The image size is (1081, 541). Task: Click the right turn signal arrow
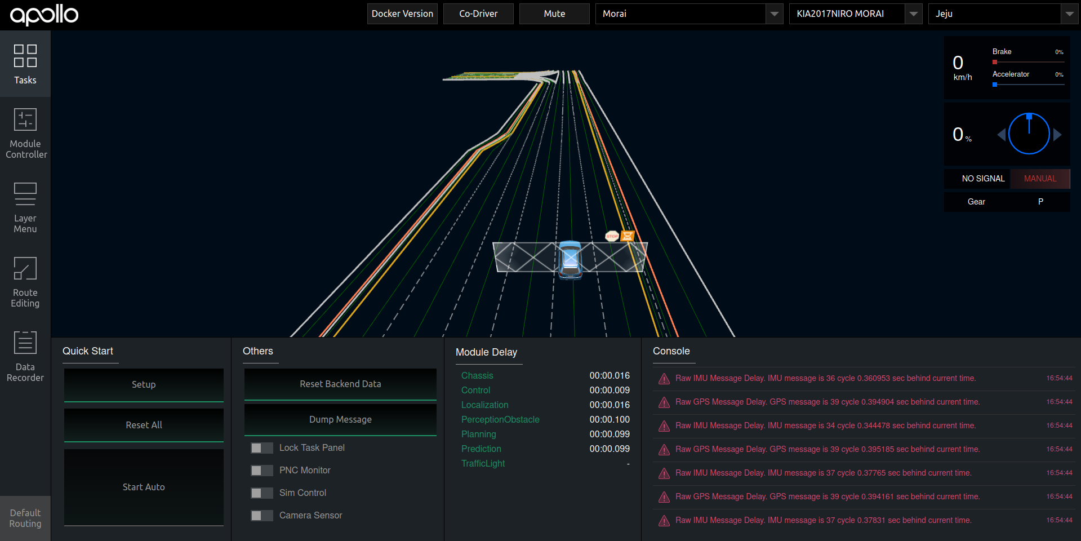point(1057,135)
